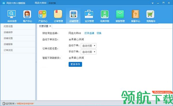Select 店铺设置 in the sidebar
The height and width of the screenshot is (106, 173).
pos(18,38)
